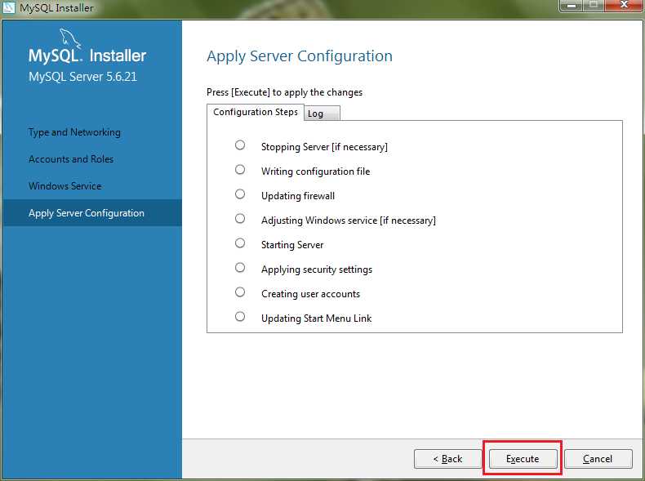Select the Applying security settings step indicator
645x481 pixels.
[240, 268]
